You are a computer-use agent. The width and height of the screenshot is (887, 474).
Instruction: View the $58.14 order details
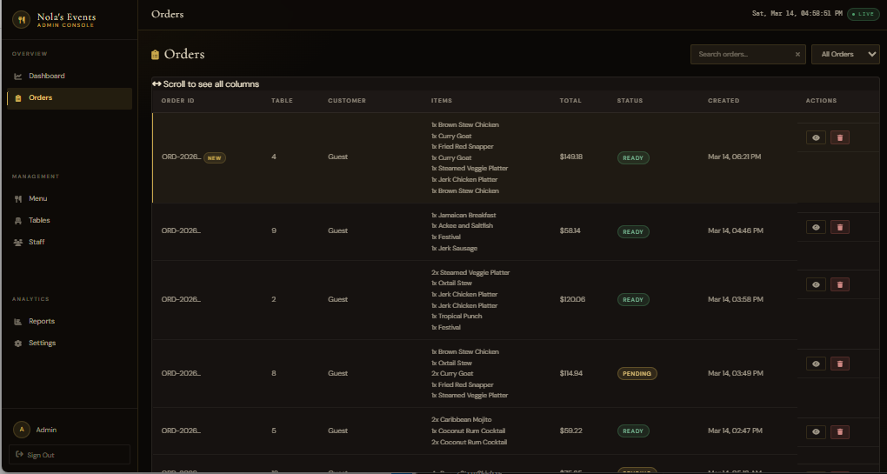click(x=816, y=227)
